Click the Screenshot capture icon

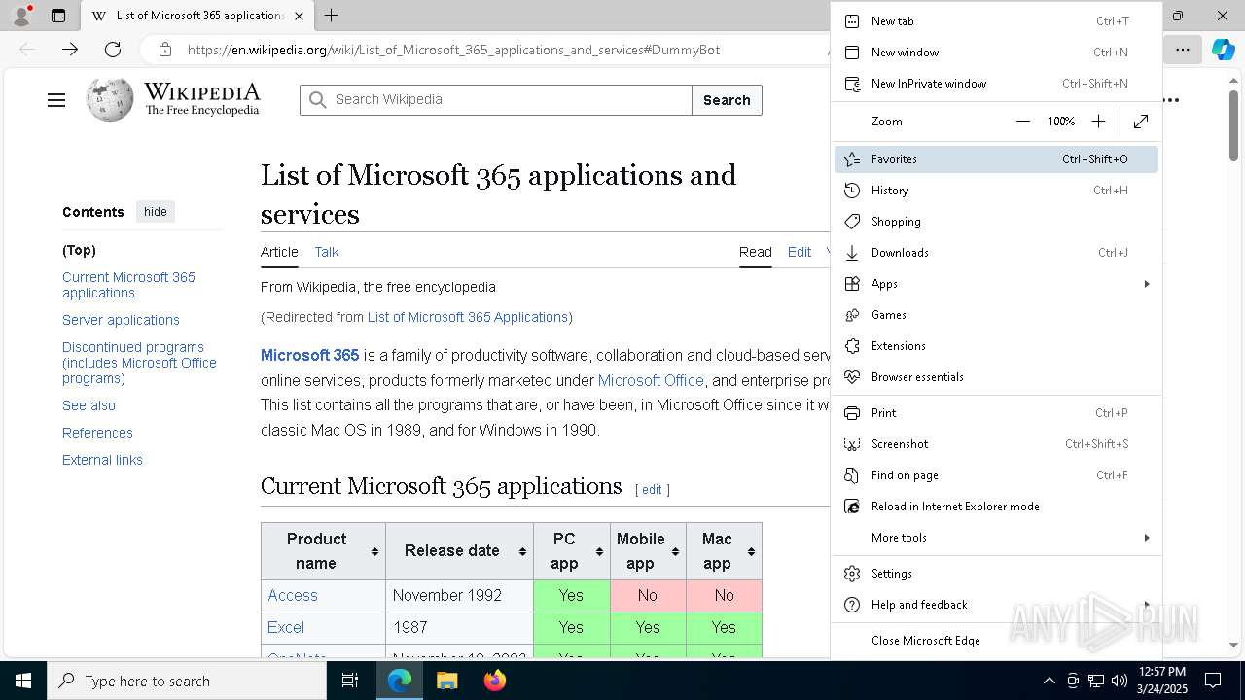(852, 444)
